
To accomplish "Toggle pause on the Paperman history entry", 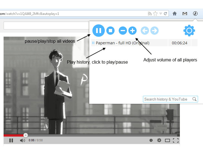I will click(93, 43).
